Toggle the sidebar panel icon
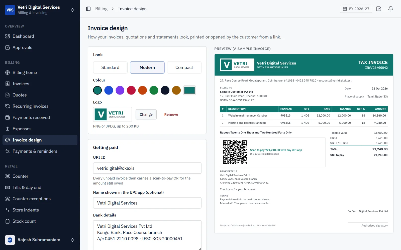401x250 pixels. pyautogui.click(x=88, y=9)
